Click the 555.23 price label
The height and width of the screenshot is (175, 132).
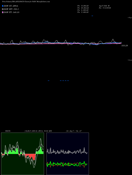coord(125,46)
